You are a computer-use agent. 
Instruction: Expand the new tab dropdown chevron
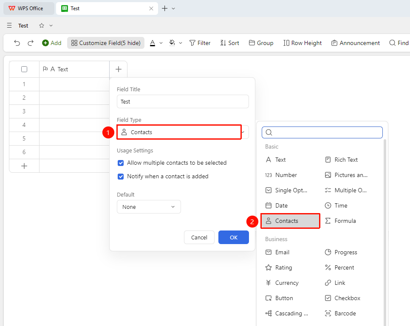click(173, 8)
